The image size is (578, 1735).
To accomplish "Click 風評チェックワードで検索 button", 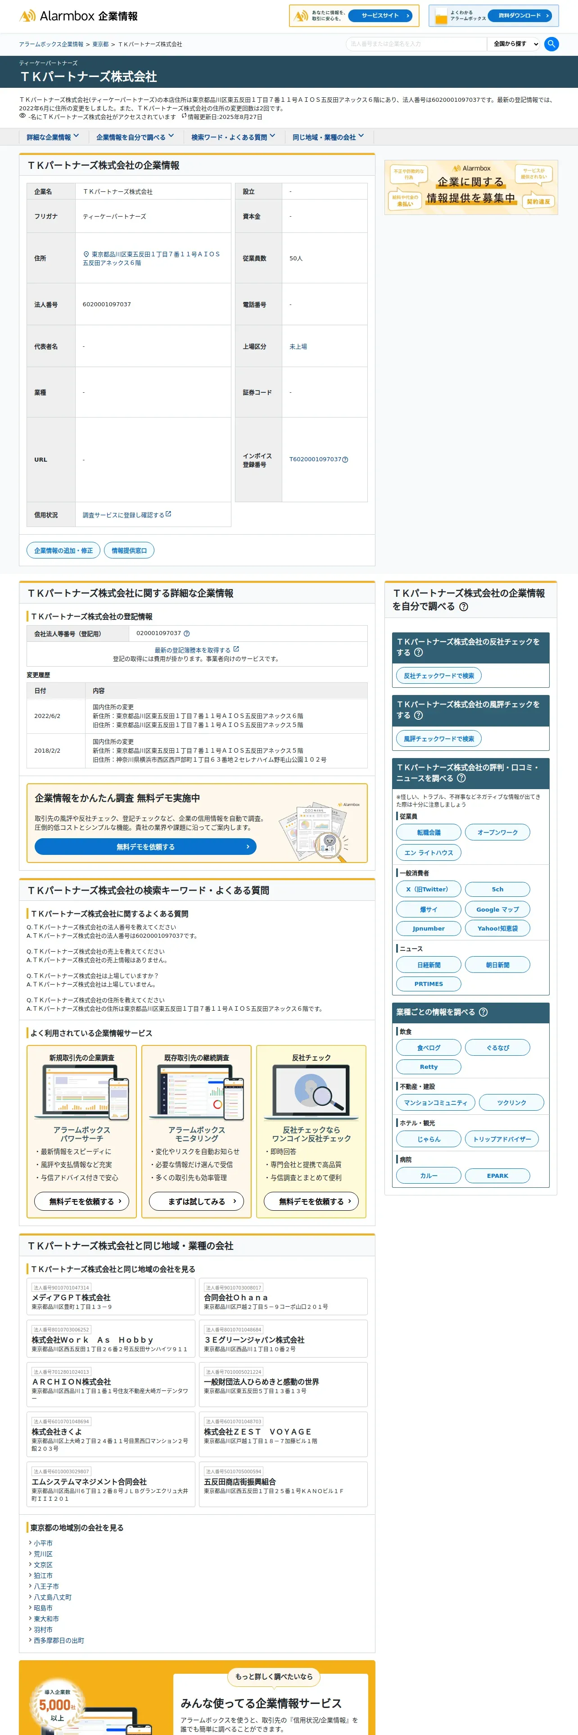I will [x=438, y=739].
